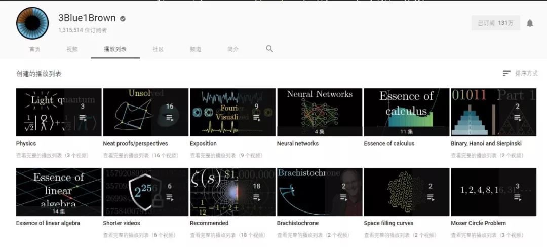Toggle the notification bell for this channel

530,23
